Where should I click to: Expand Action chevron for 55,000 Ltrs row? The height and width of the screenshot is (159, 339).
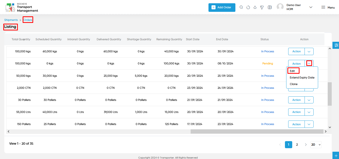pyautogui.click(x=309, y=112)
